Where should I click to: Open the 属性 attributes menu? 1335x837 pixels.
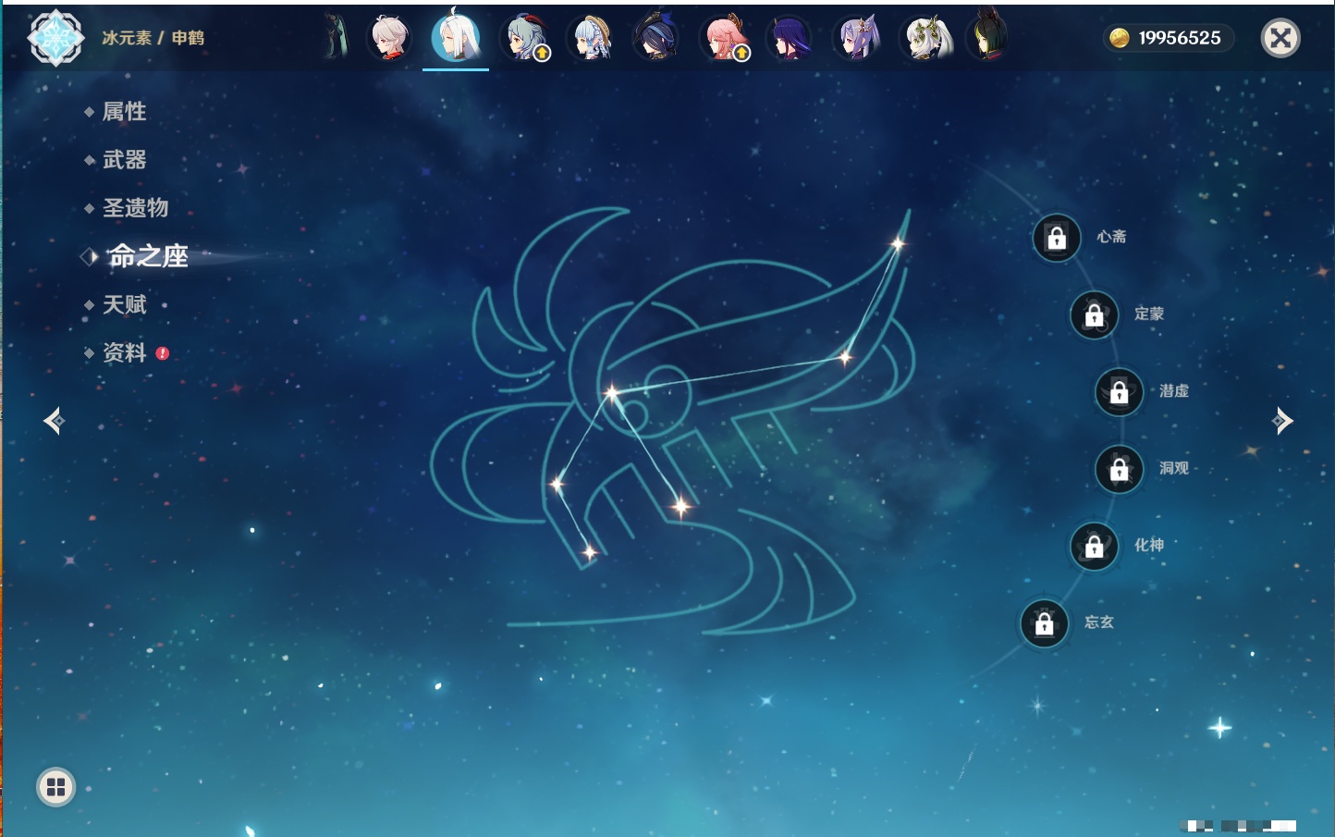(124, 112)
